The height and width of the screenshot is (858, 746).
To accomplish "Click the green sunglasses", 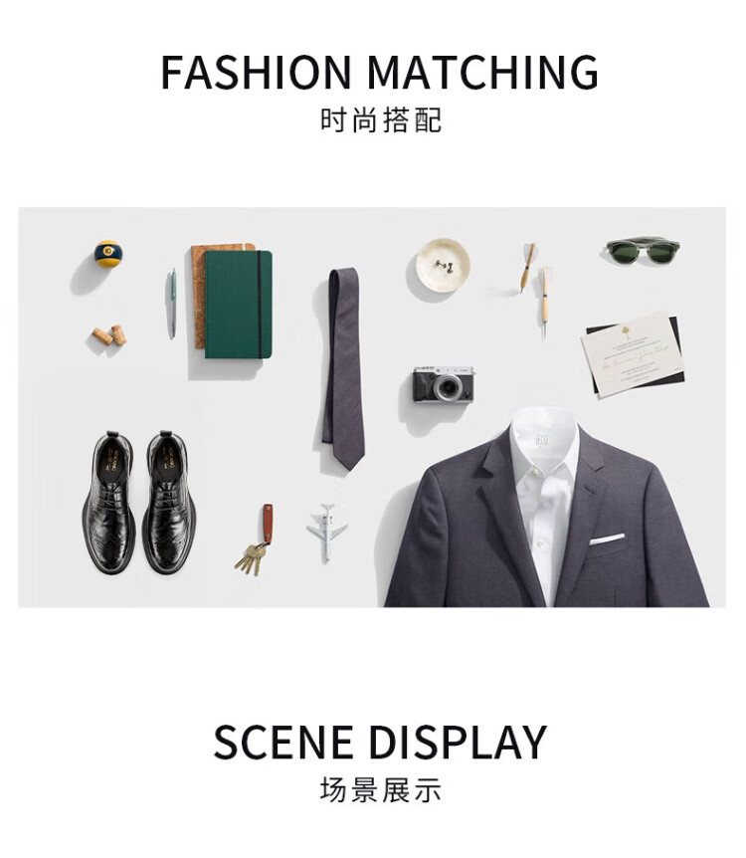I will pos(644,251).
